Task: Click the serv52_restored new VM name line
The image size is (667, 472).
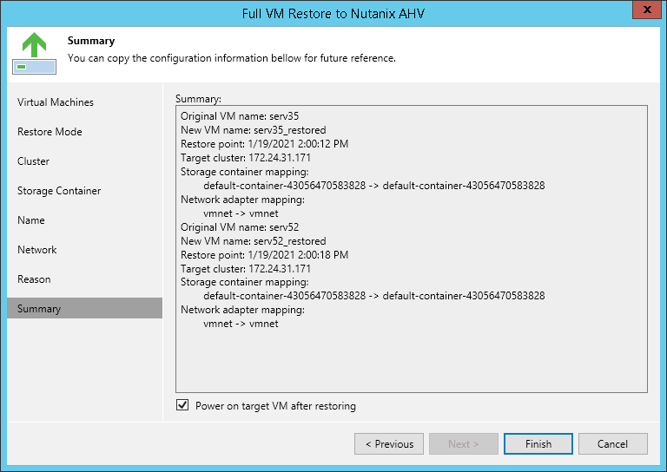Action: 253,241
